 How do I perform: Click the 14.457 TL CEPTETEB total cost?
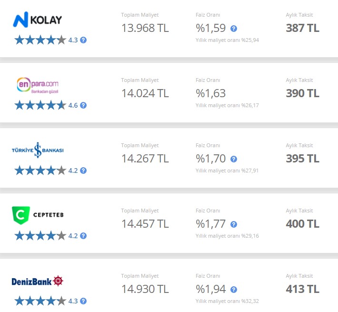point(145,224)
